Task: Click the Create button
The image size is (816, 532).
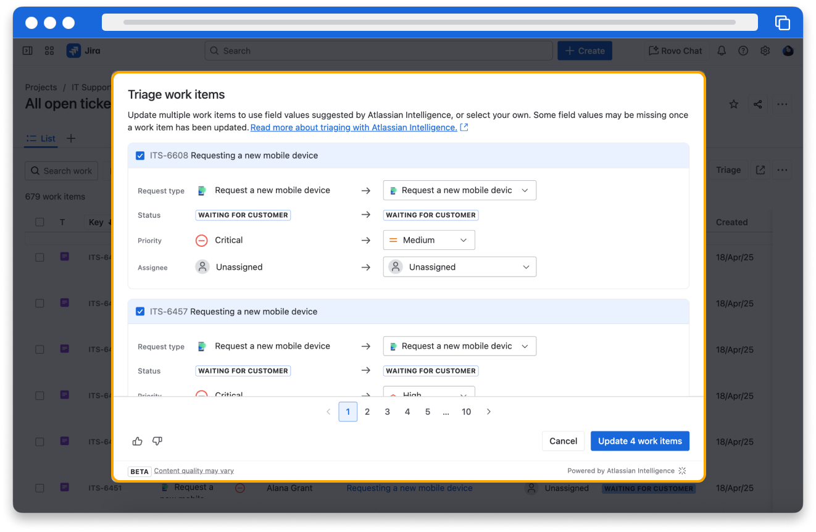Action: point(585,51)
